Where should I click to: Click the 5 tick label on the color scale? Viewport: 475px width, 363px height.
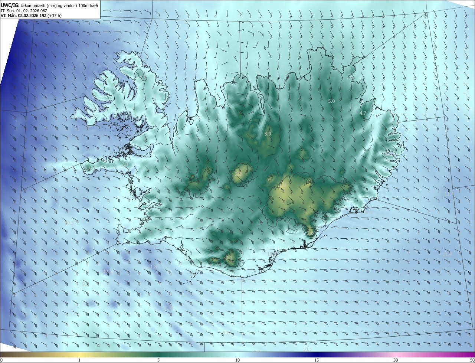[x=158, y=360]
